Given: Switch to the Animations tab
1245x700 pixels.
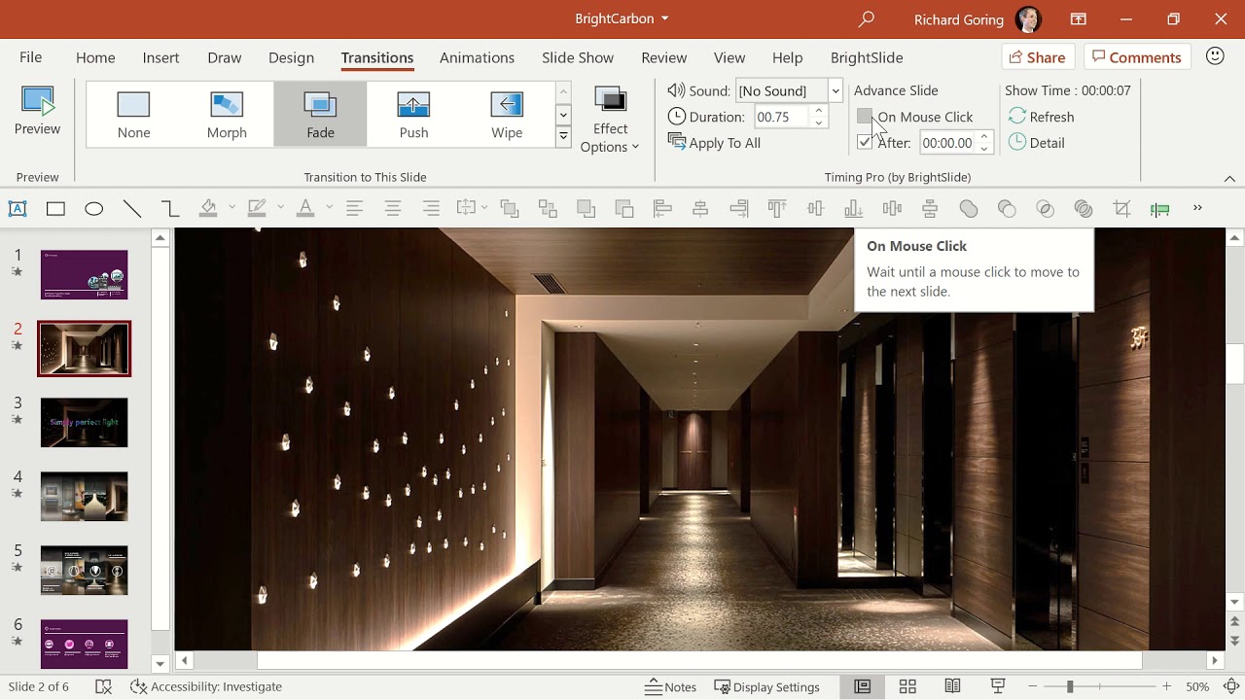Looking at the screenshot, I should coord(477,57).
